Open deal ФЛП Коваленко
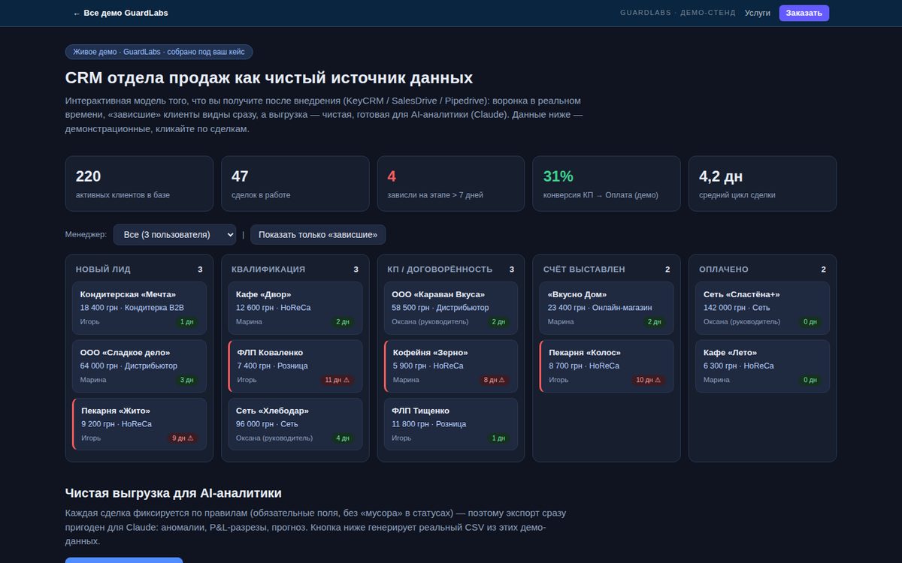Viewport: 902px width, 563px height. (295, 366)
